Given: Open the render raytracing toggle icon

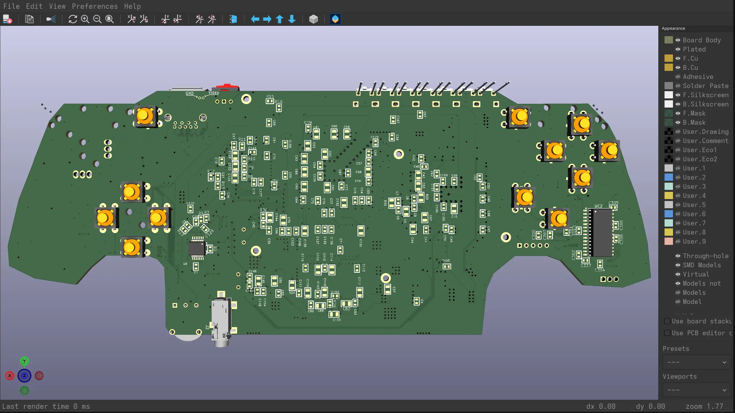Looking at the screenshot, I should [51, 19].
